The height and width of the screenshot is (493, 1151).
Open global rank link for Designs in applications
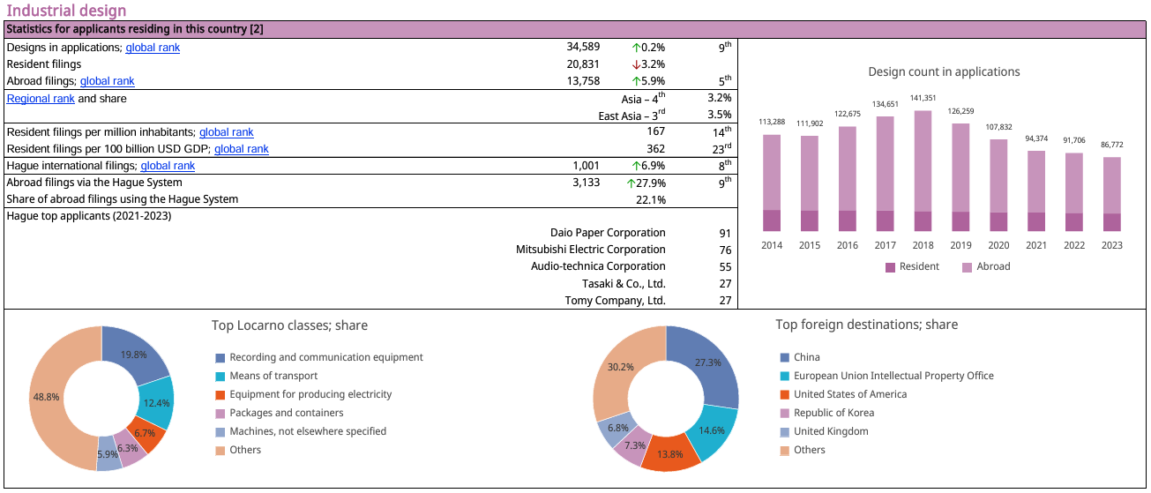click(153, 48)
